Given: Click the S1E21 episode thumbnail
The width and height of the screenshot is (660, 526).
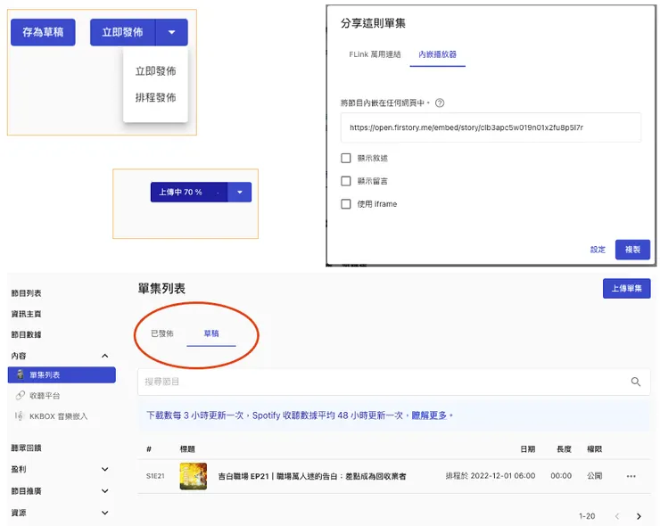Looking at the screenshot, I should click(x=194, y=476).
